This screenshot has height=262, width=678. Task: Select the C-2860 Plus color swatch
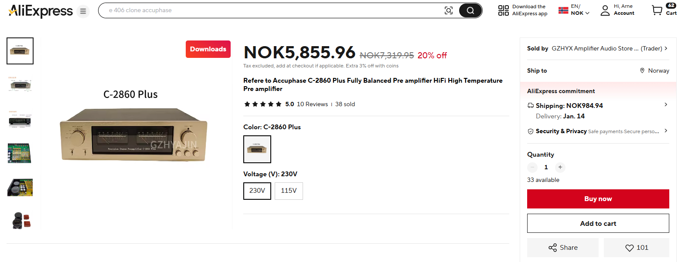coord(257,149)
